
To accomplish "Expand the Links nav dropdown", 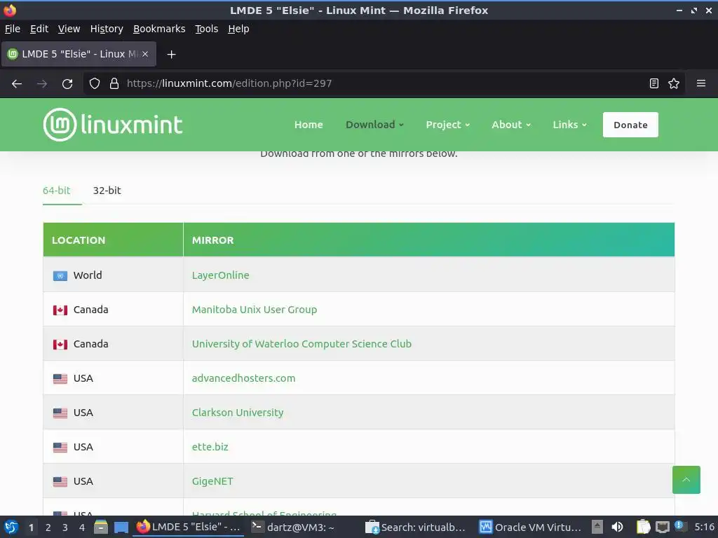I will pos(569,125).
